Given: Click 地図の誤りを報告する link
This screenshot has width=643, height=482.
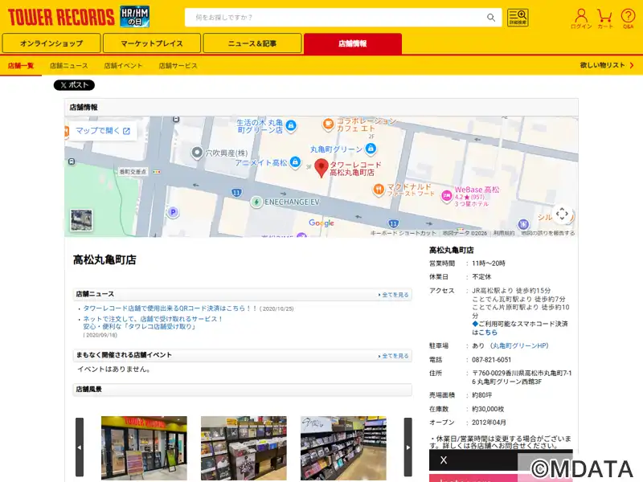Looking at the screenshot, I should [548, 233].
